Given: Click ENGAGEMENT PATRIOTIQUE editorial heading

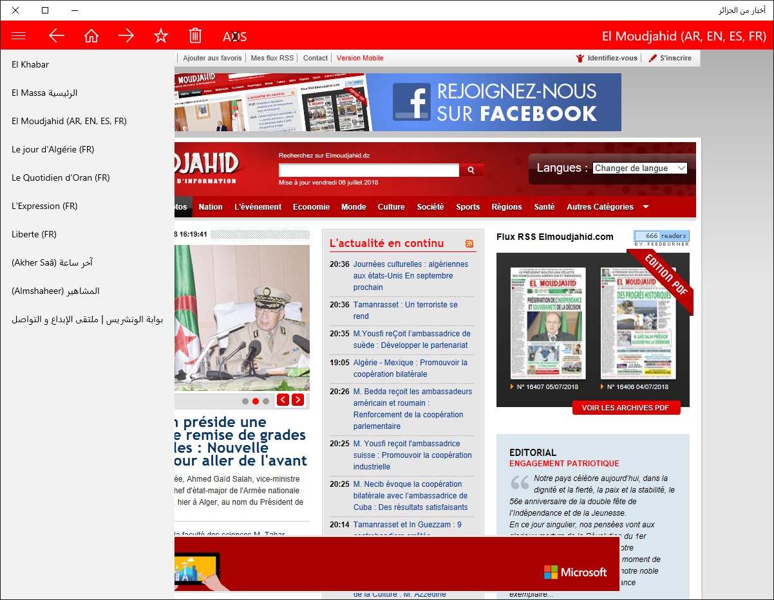Looking at the screenshot, I should tap(564, 464).
